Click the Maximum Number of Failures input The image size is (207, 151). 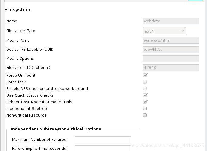click(103, 140)
